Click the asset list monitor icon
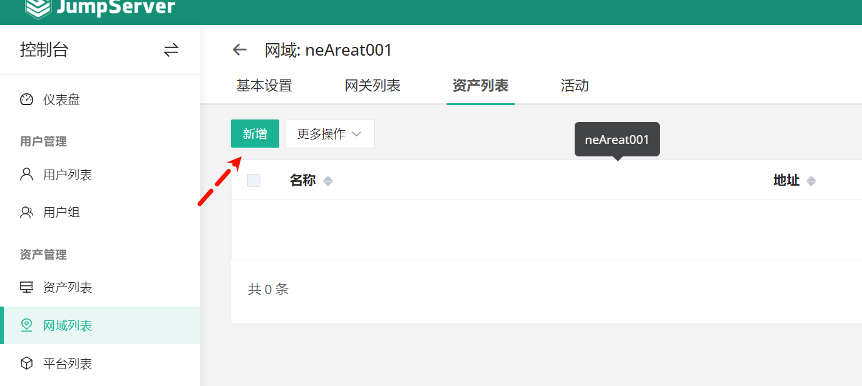The width and height of the screenshot is (862, 386). (x=26, y=287)
